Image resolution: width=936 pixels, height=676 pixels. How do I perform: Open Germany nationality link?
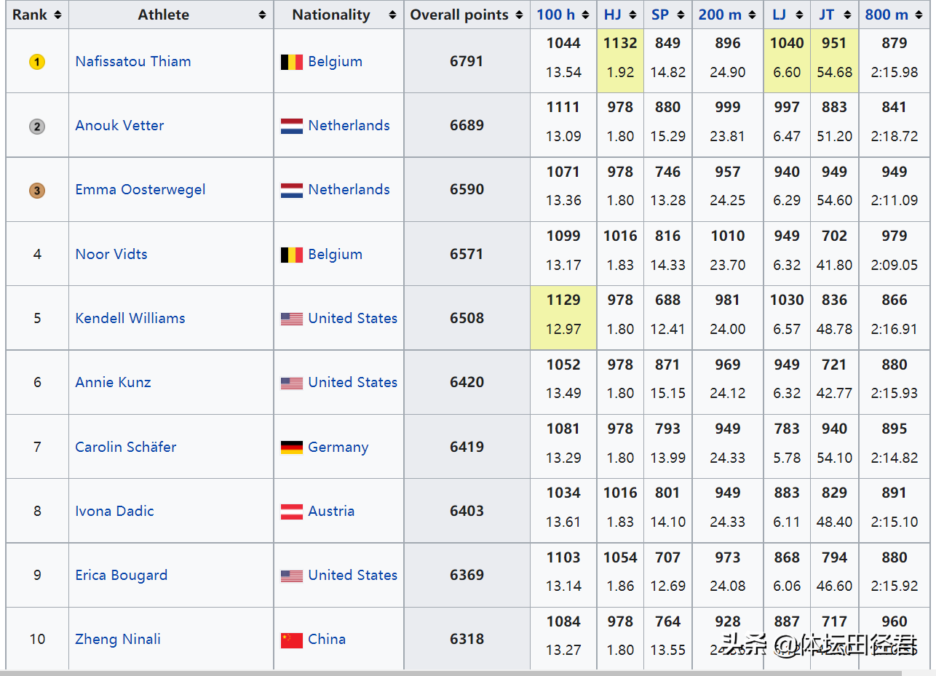click(338, 448)
